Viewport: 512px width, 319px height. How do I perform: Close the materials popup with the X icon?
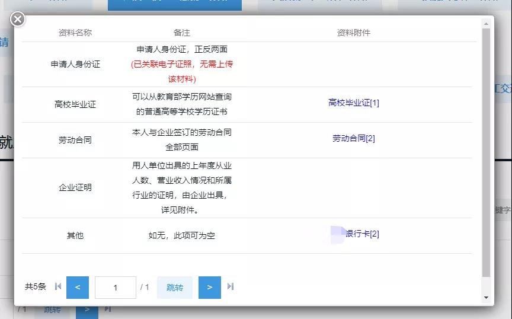(x=18, y=20)
